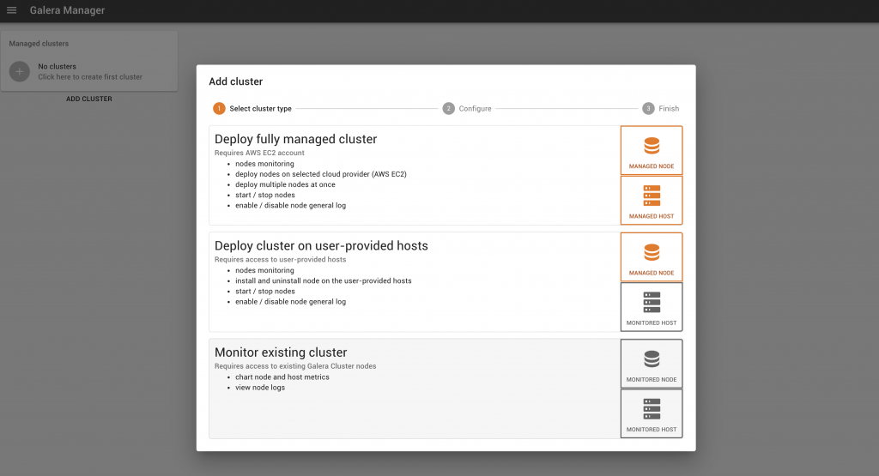Viewport: 879px width, 476px height.
Task: Select Managed Node tile in user-provided hosts option
Action: [652, 257]
